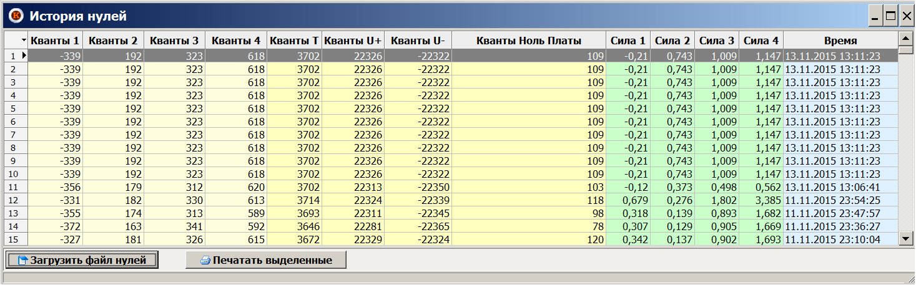Click the Кванты Ноль Платы column header

(528, 41)
